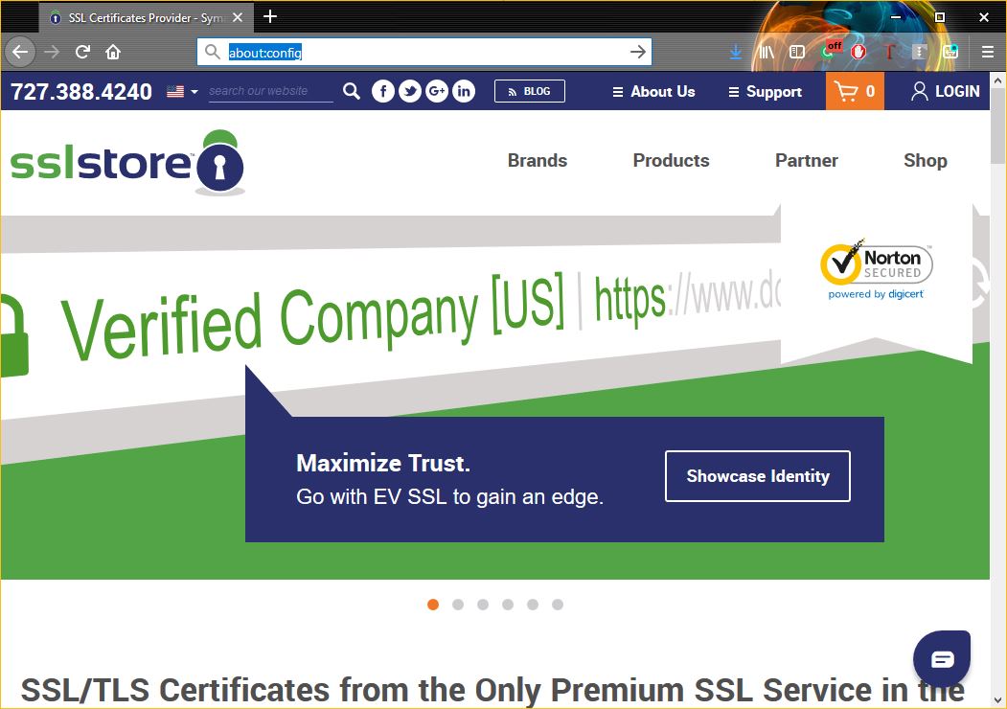The width and height of the screenshot is (1007, 709).
Task: Click the Norton Secured seal
Action: (877, 269)
